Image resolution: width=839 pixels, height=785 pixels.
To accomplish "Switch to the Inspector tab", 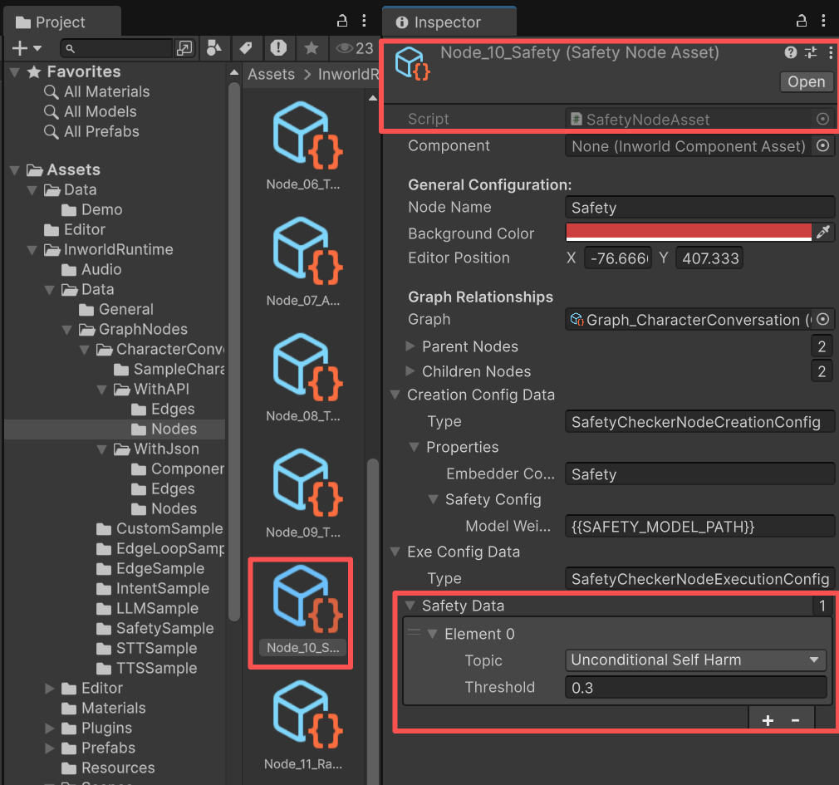I will point(449,22).
